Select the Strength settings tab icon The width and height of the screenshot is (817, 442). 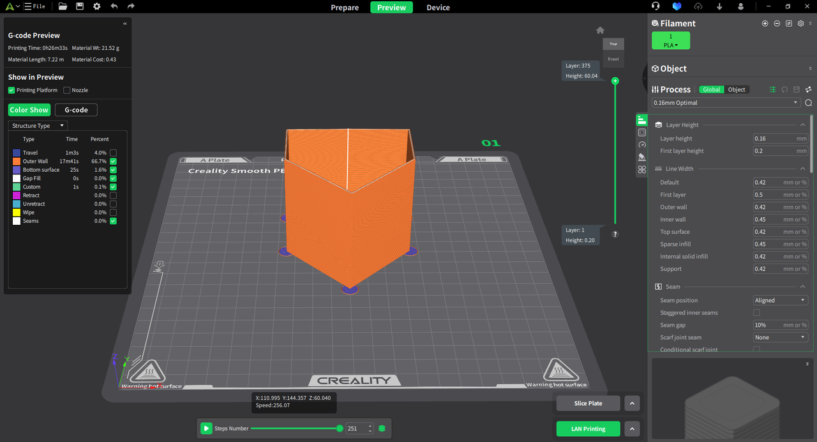point(642,132)
